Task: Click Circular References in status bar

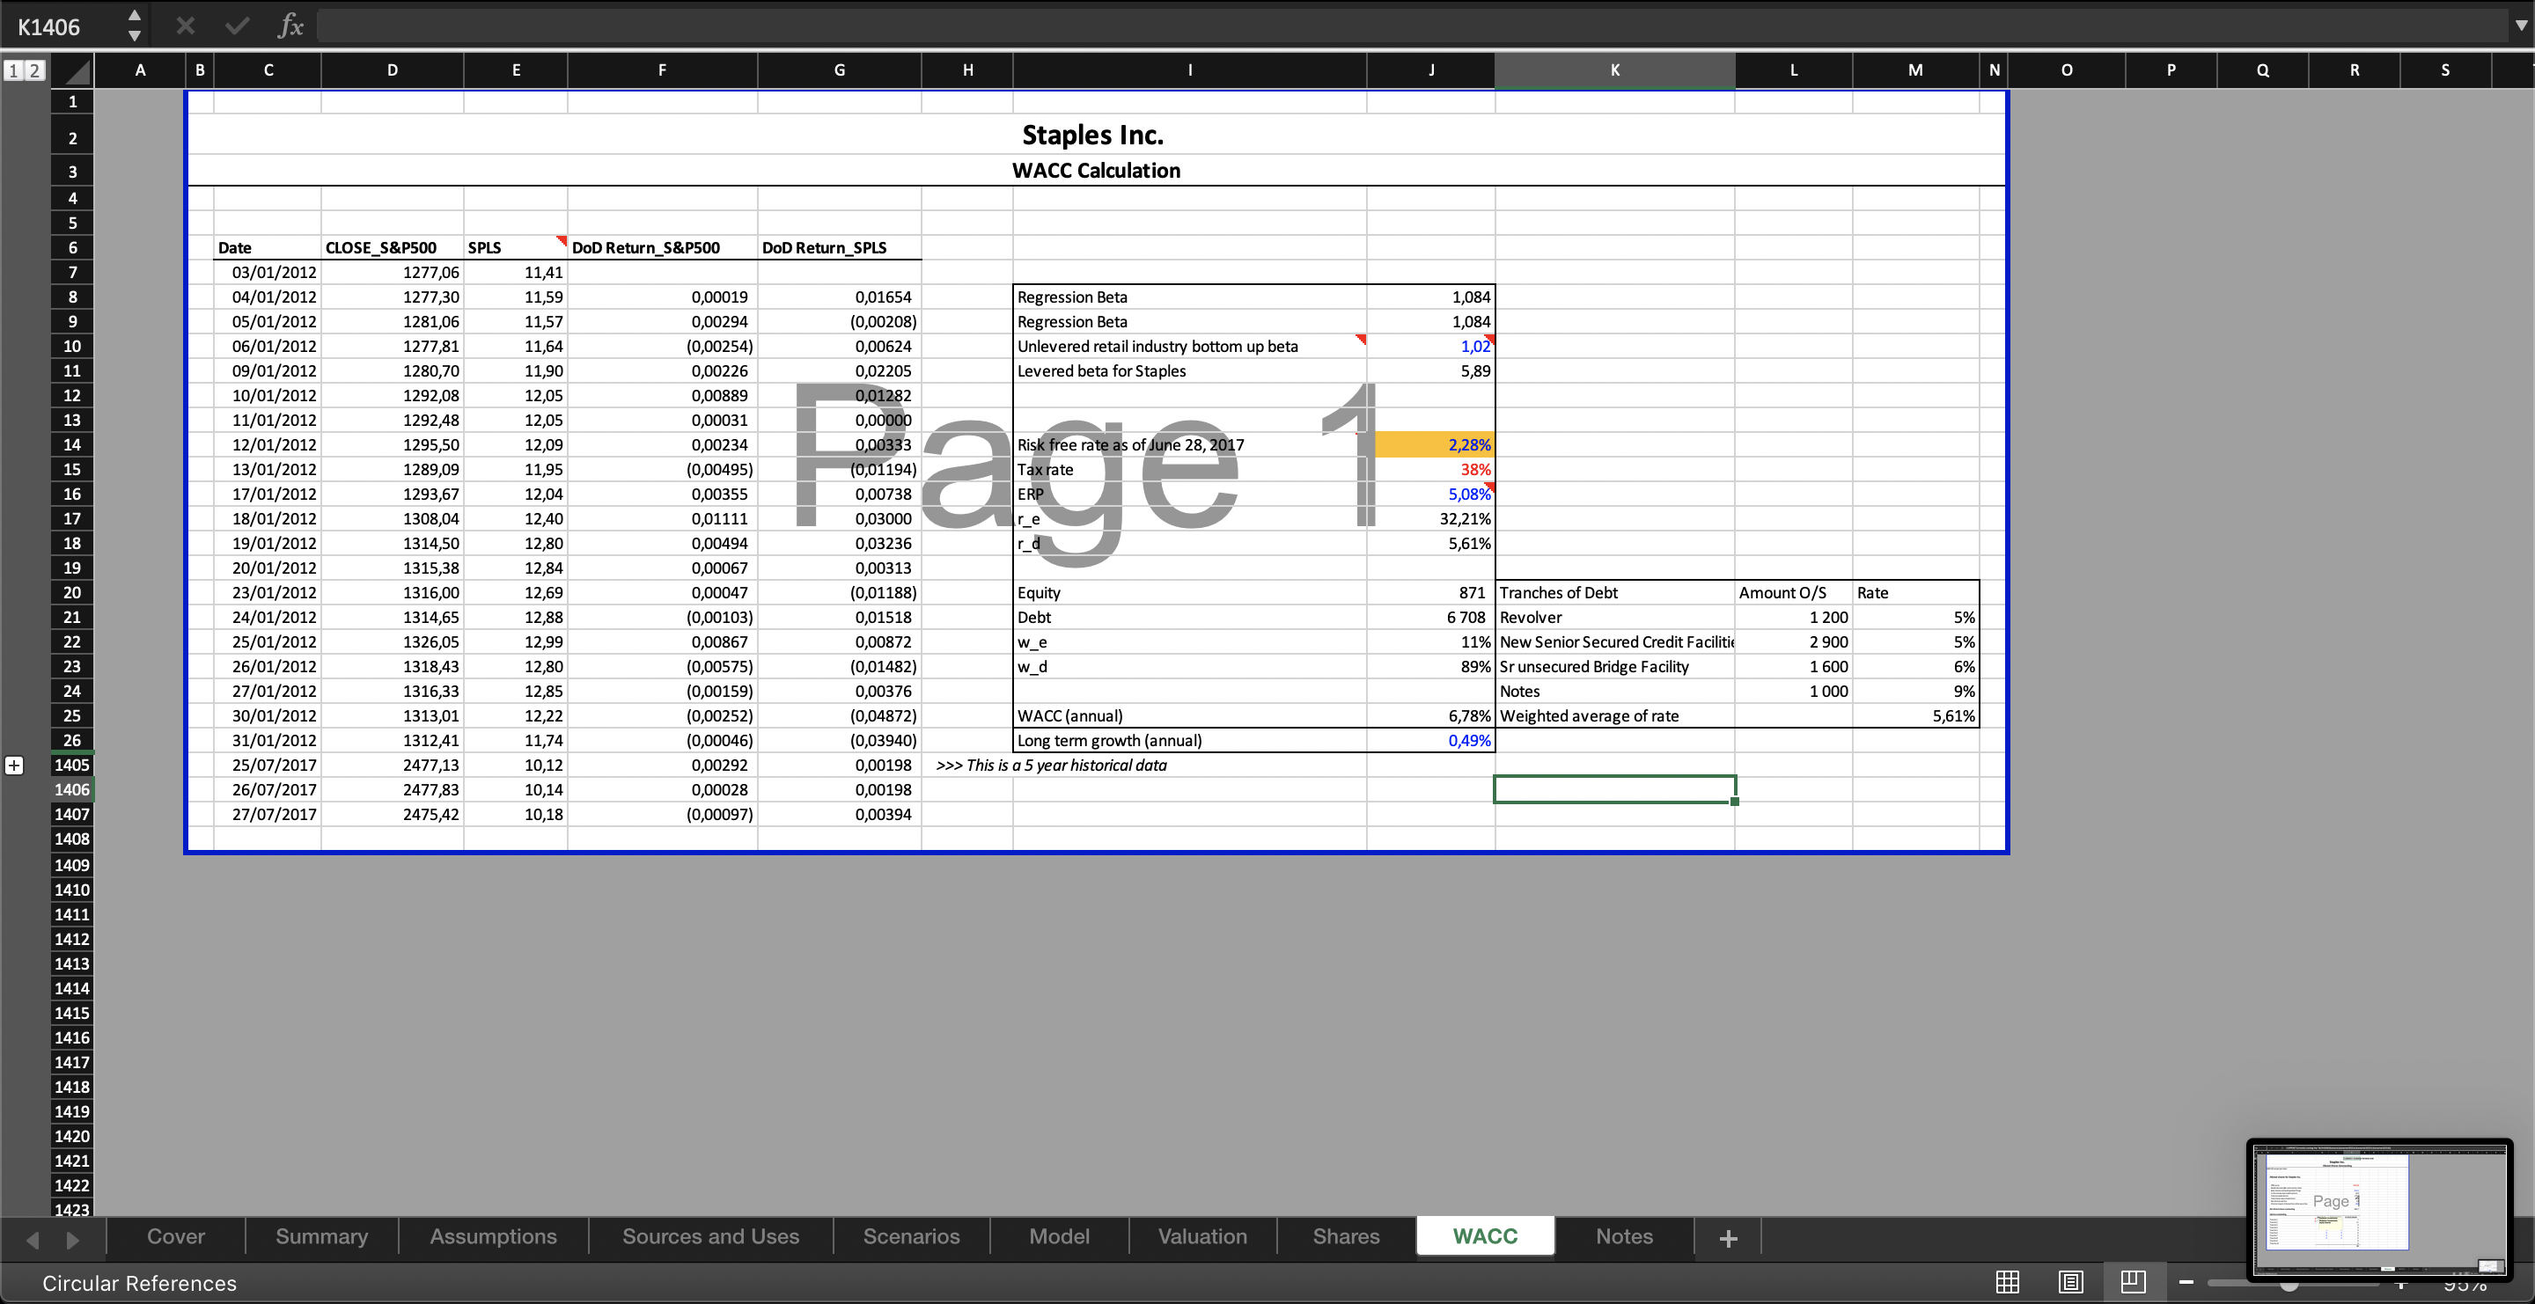Action: pos(140,1284)
